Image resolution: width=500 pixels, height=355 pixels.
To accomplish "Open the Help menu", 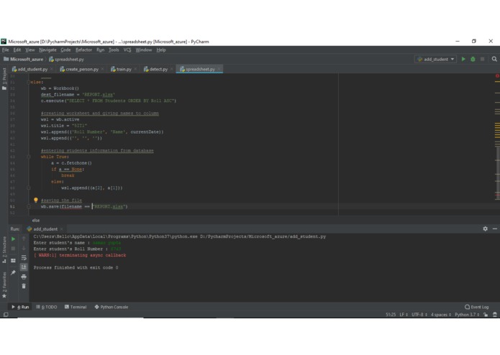I will (161, 50).
